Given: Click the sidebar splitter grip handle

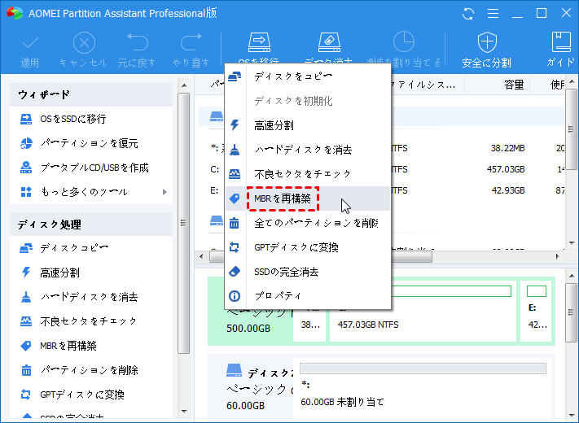Looking at the screenshot, I should (x=183, y=223).
